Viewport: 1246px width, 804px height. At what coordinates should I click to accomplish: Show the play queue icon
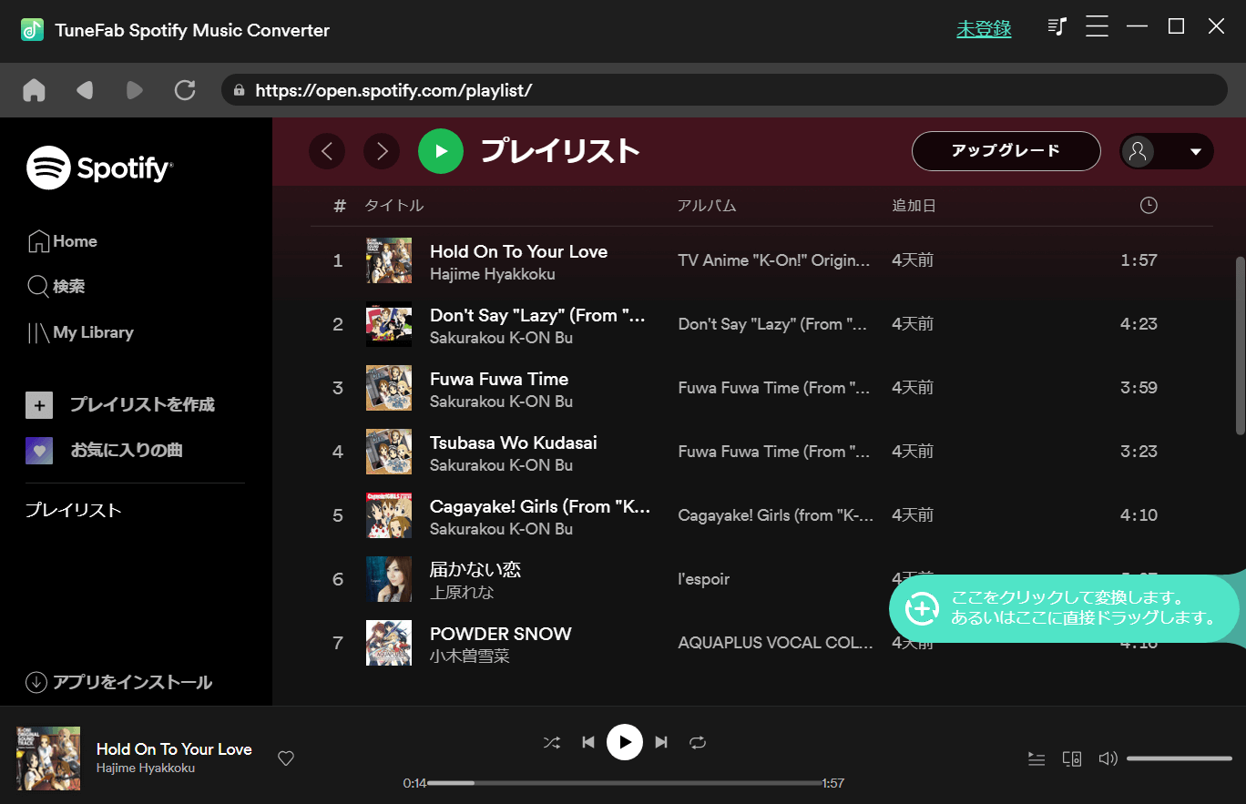pos(1037,758)
